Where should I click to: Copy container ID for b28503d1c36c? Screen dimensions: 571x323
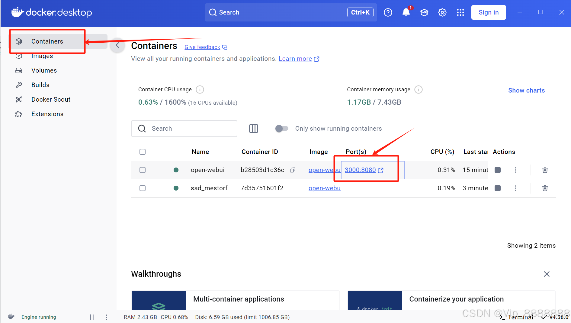[x=292, y=170]
